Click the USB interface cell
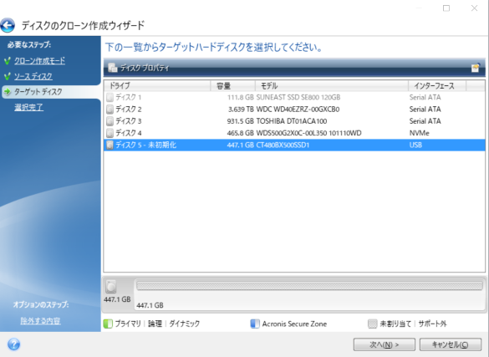This screenshot has width=489, height=357. [x=415, y=145]
